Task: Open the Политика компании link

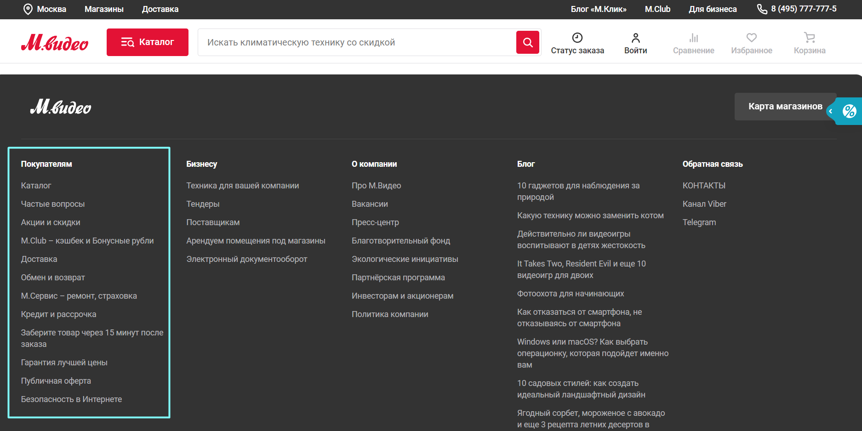Action: [x=390, y=314]
